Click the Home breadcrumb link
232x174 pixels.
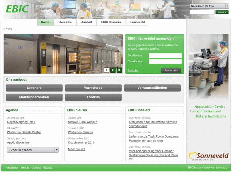point(9,29)
